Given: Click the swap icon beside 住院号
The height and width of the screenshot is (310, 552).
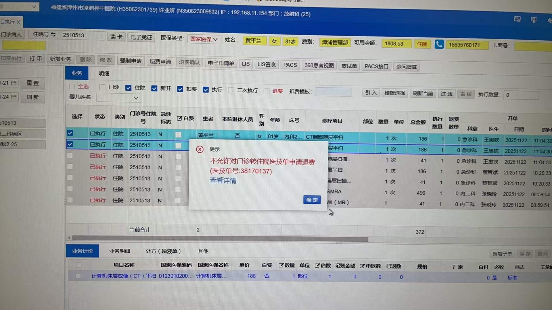Looking at the screenshot, I should [x=53, y=34].
